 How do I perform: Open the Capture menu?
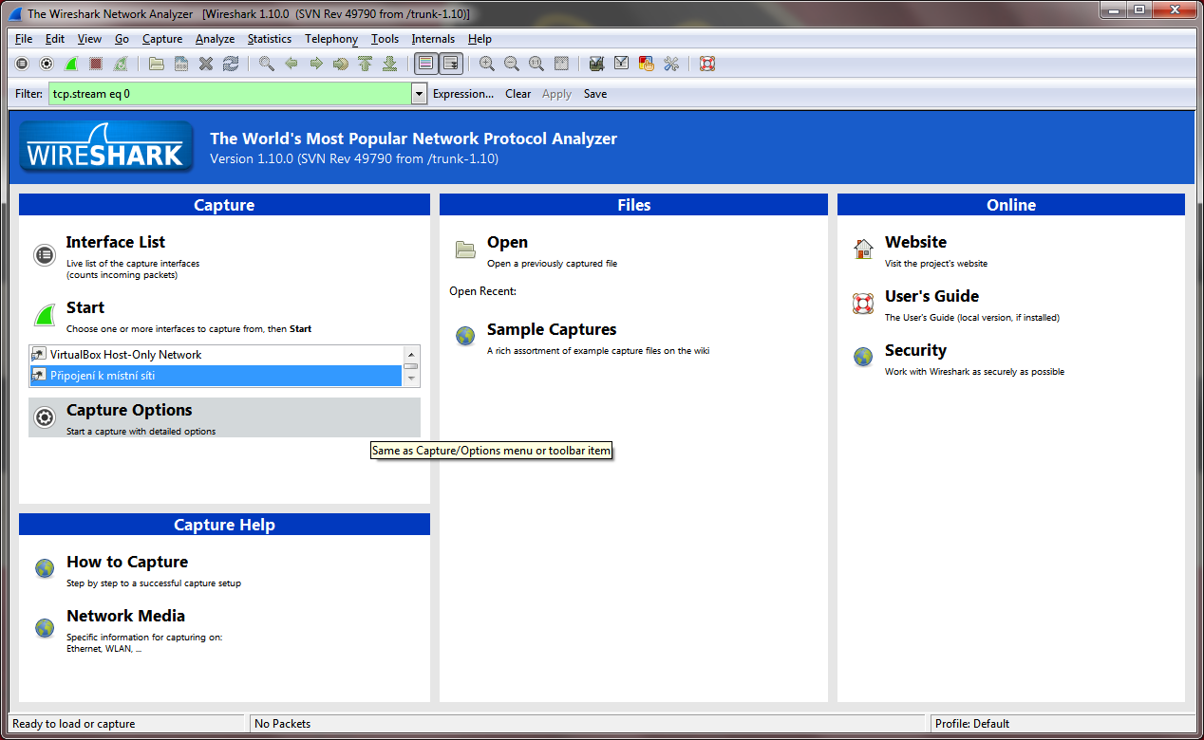pyautogui.click(x=162, y=39)
